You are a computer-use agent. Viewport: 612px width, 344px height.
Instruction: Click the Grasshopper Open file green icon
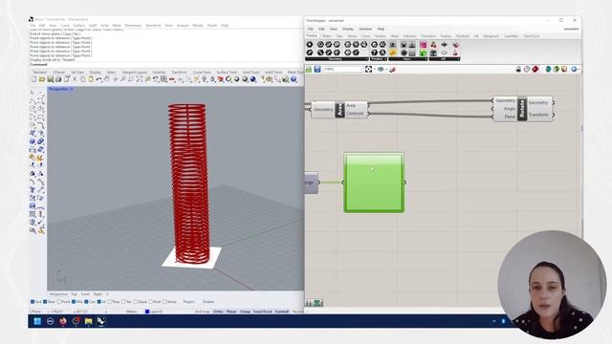click(309, 69)
